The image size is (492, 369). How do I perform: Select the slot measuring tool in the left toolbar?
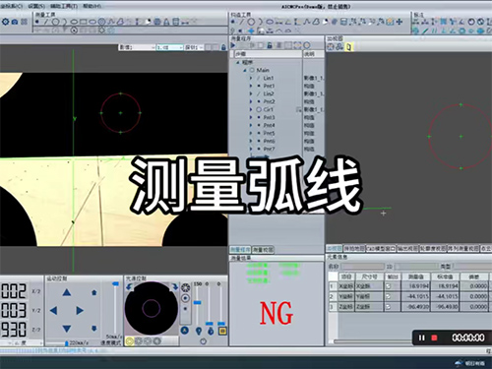[x=92, y=22]
